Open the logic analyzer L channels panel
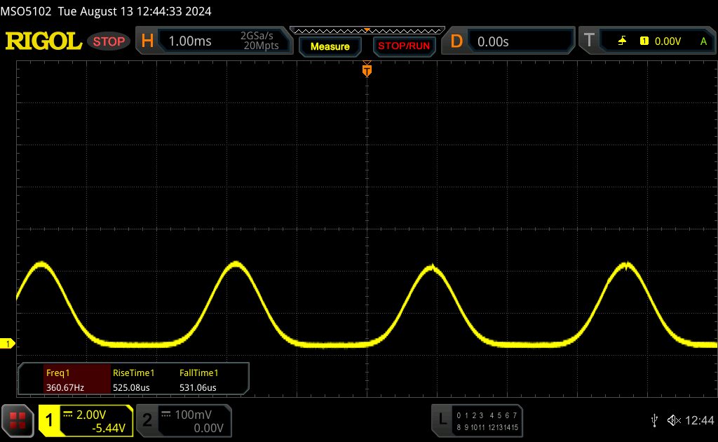 click(477, 420)
